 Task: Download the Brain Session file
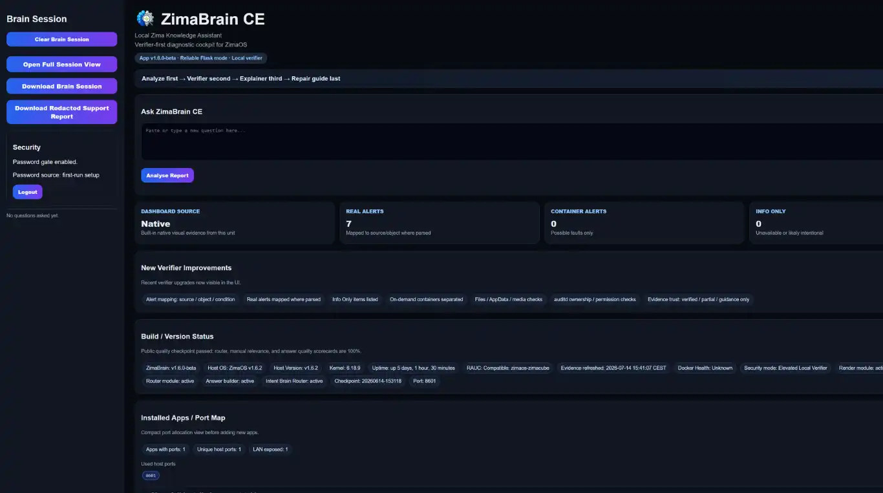pos(61,87)
